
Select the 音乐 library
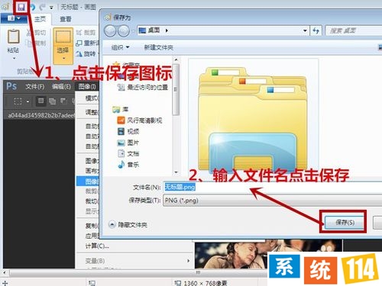tap(128, 165)
